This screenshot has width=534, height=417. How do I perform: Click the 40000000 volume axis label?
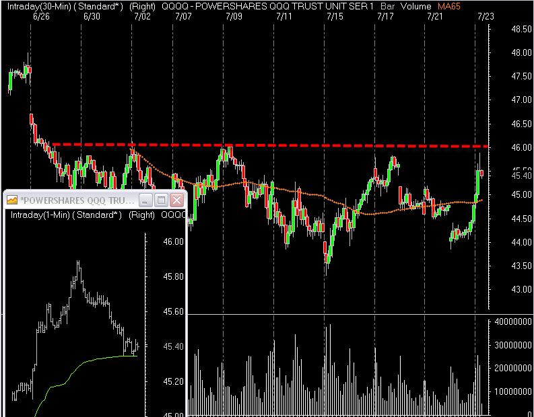(512, 321)
